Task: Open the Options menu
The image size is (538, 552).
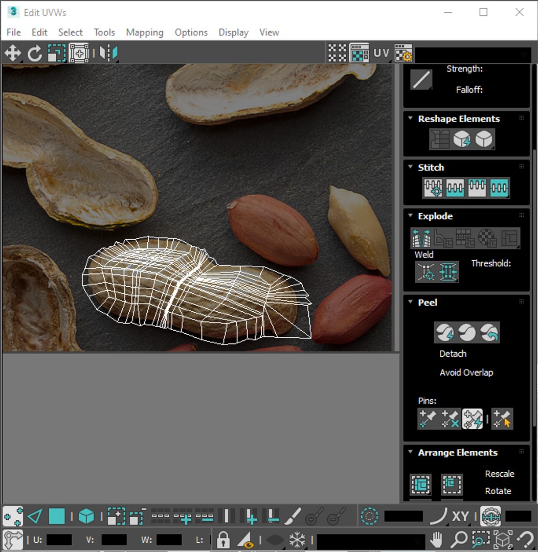Action: coord(191,32)
